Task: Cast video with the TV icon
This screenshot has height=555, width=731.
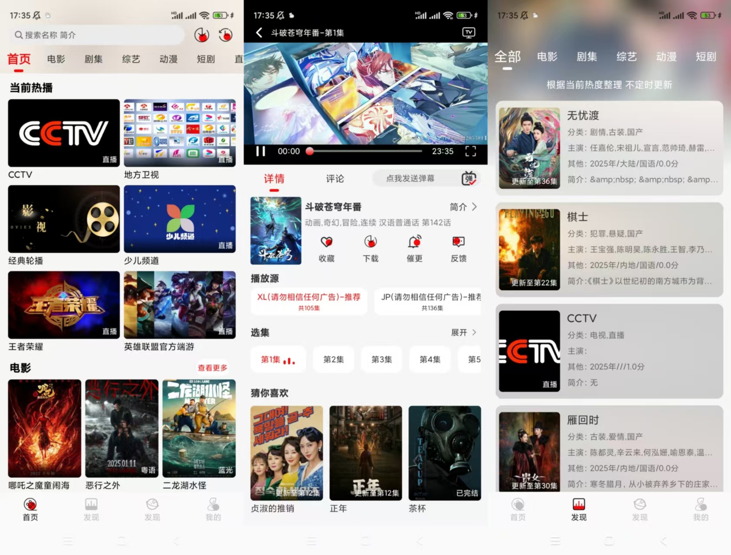Action: coord(469,33)
